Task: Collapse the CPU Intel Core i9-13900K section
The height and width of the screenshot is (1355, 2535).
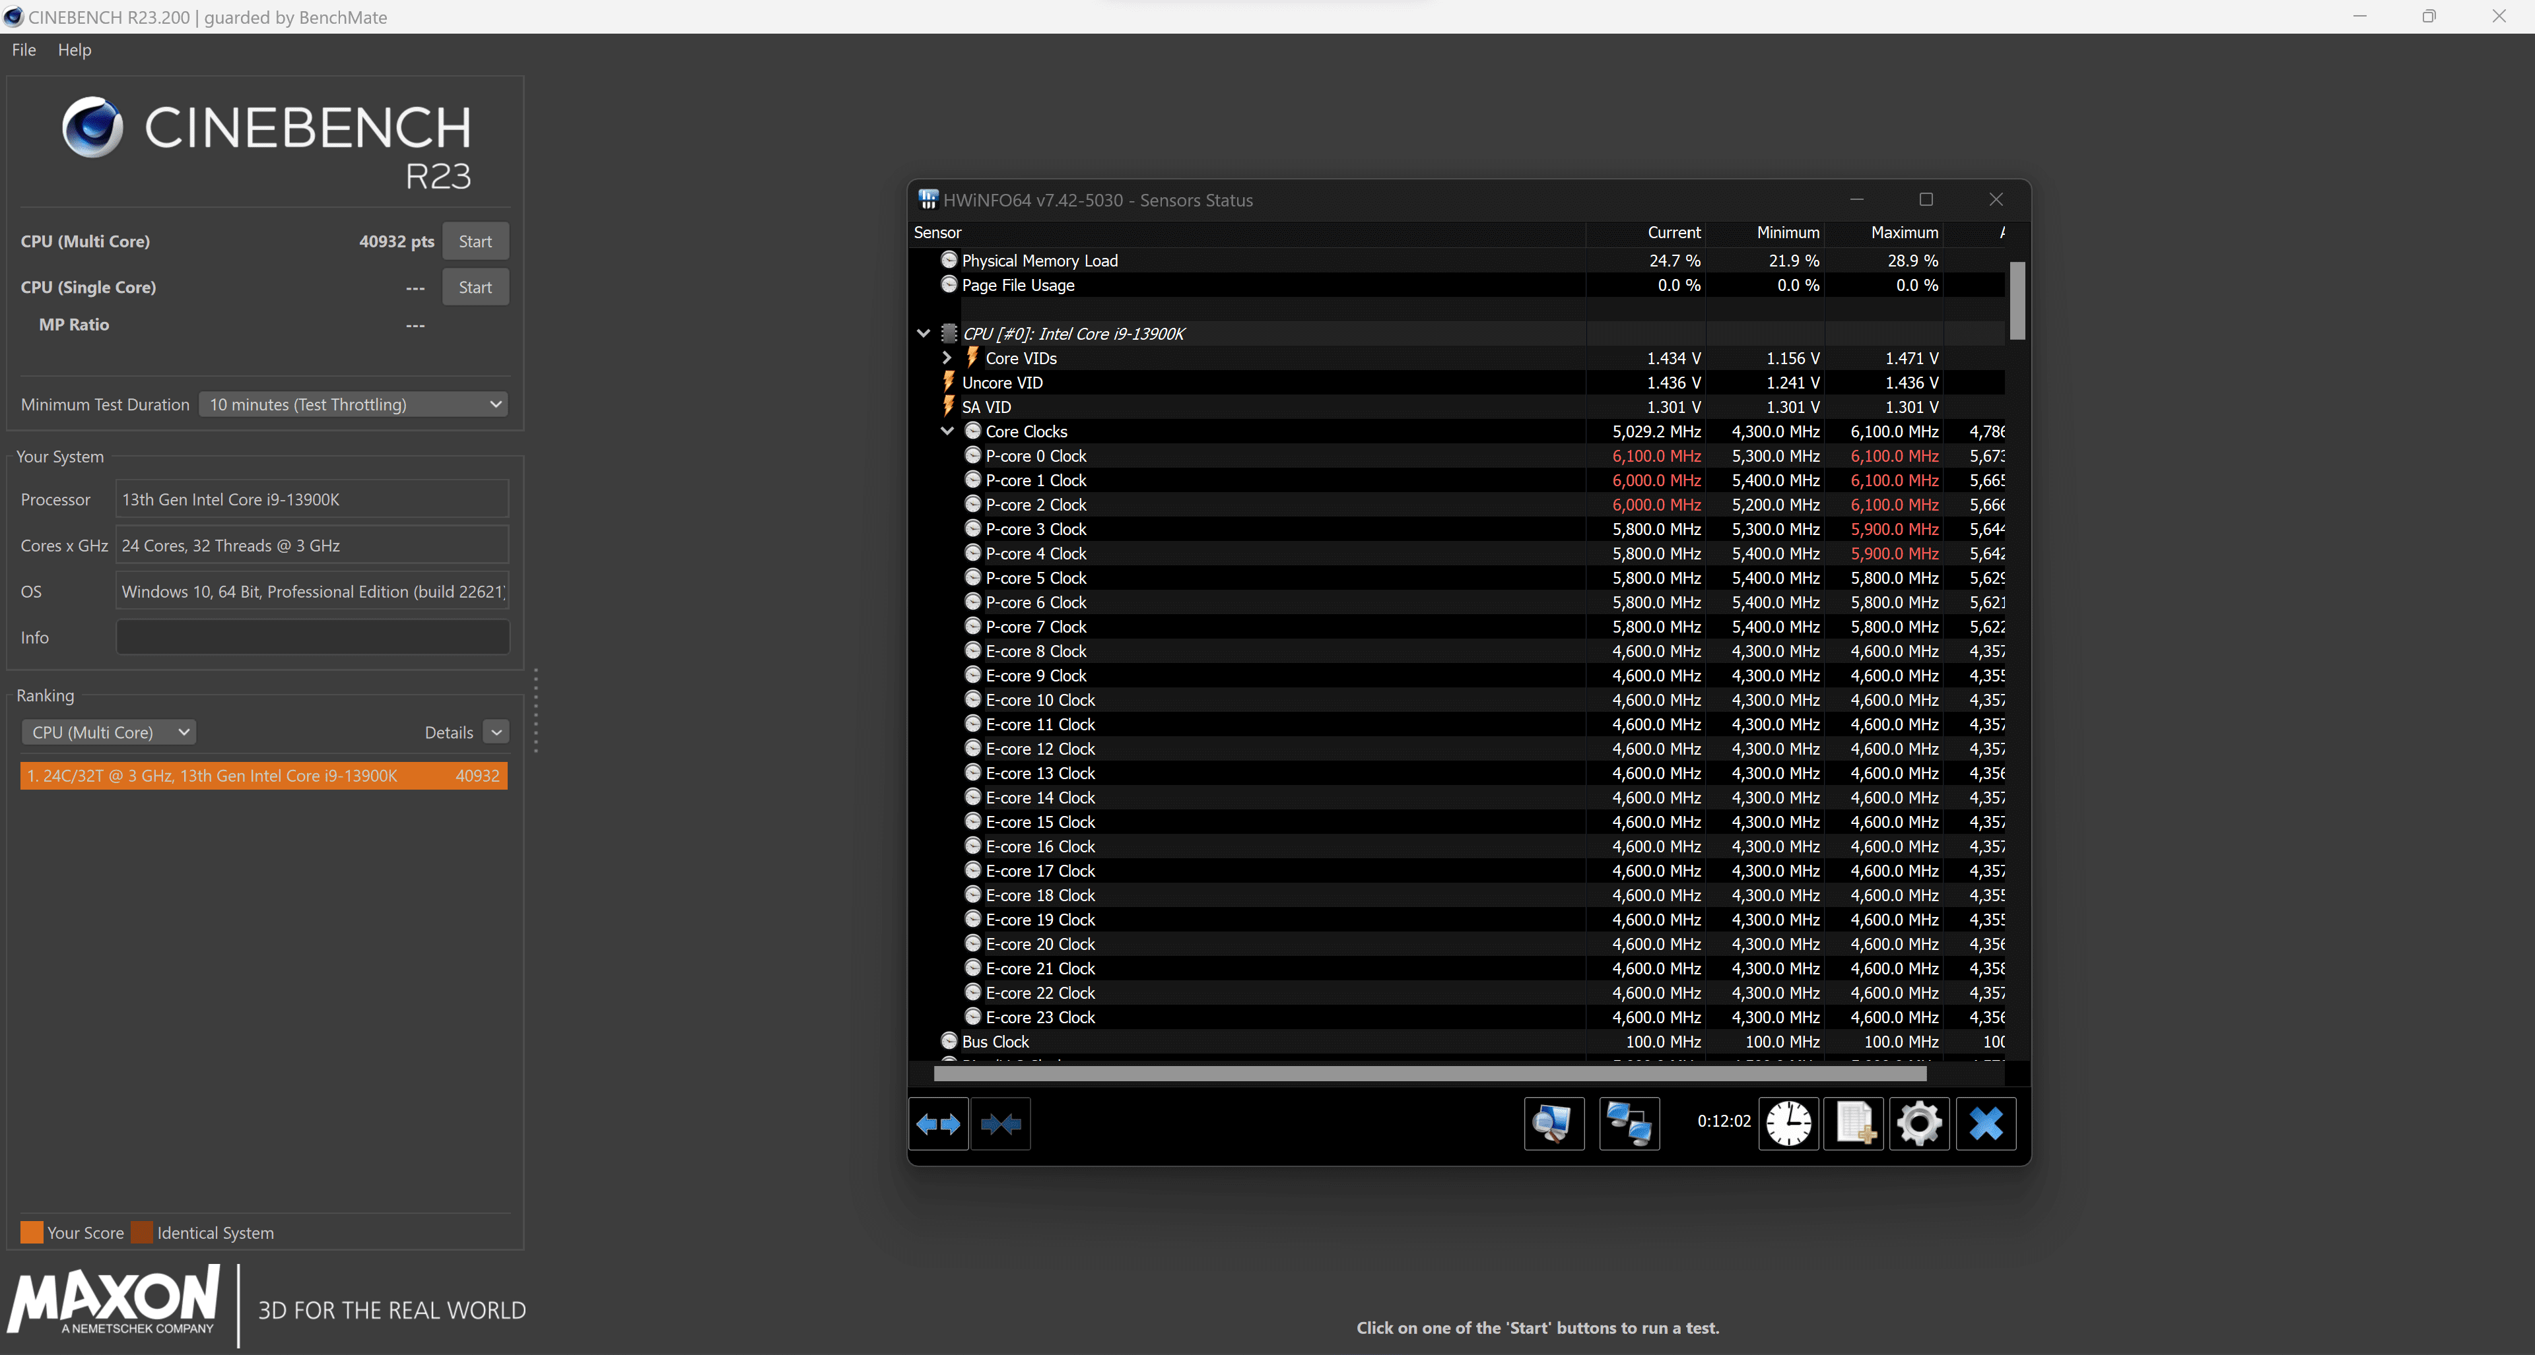Action: 923,333
